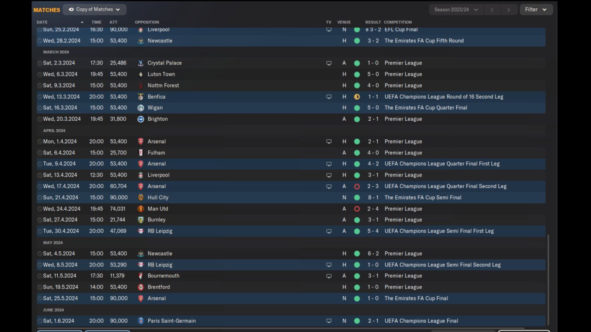Click the green win indicator for Wigan match
The image size is (591, 332).
pyautogui.click(x=357, y=108)
